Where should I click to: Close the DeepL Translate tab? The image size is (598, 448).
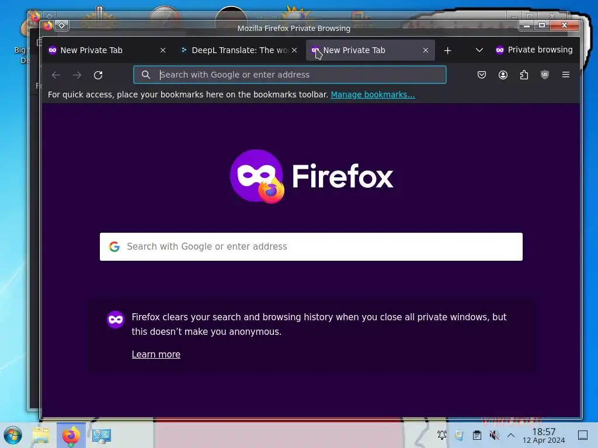pos(294,50)
